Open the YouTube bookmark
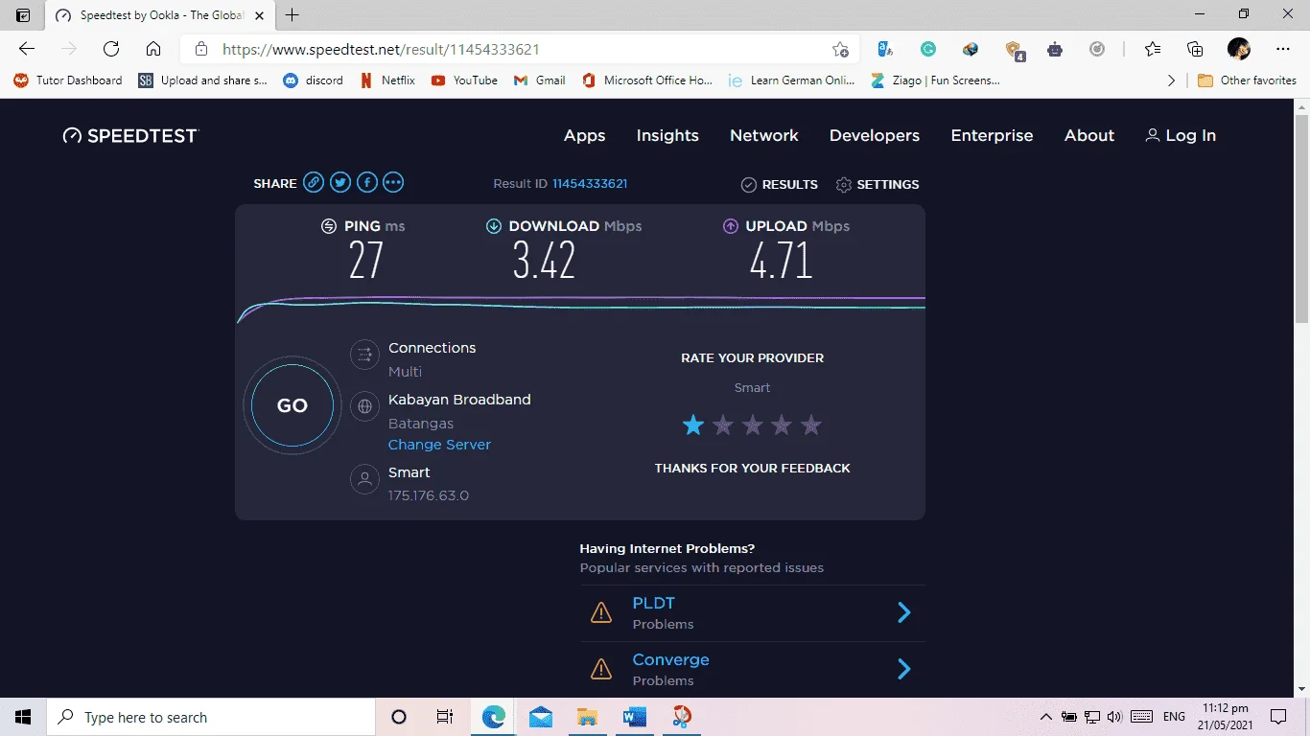1310x736 pixels. pos(464,80)
